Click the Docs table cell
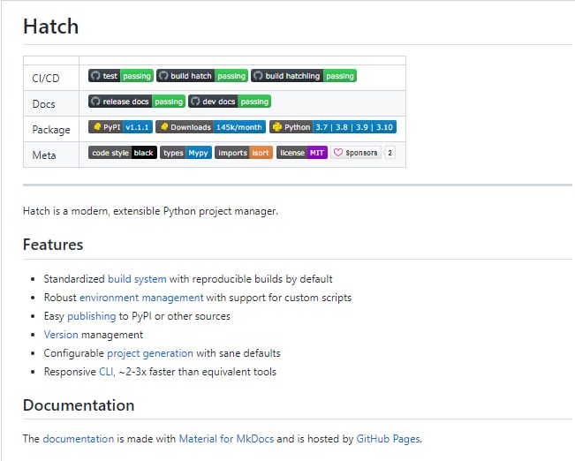The image size is (575, 461). 51,103
